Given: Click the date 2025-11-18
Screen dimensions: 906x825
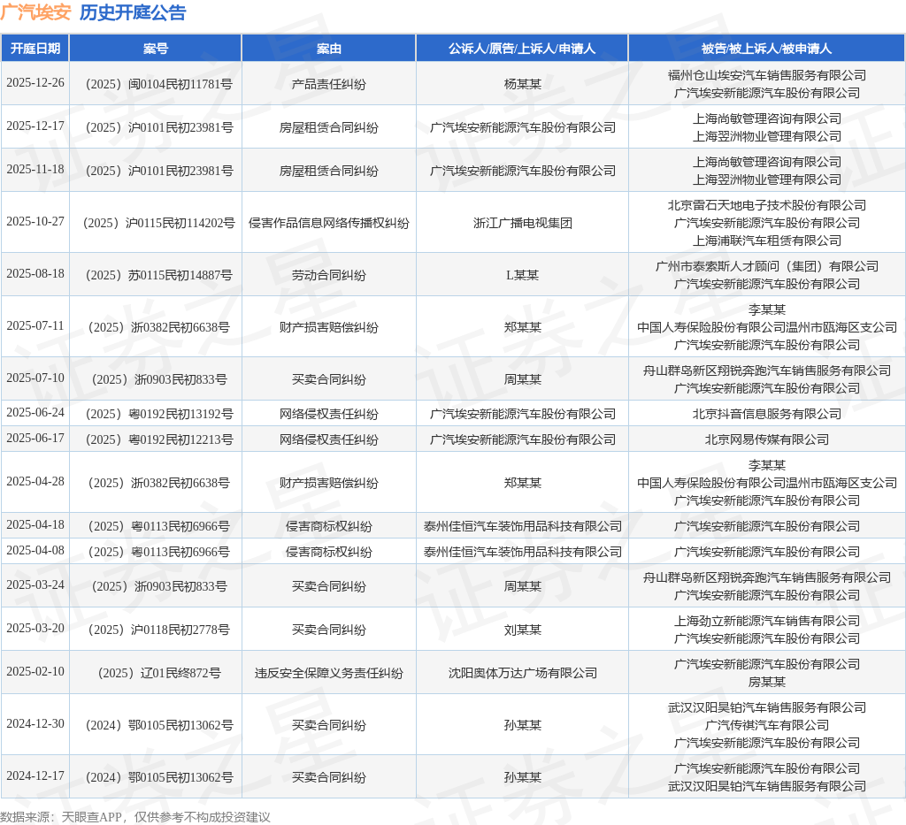Looking at the screenshot, I should pos(35,169).
